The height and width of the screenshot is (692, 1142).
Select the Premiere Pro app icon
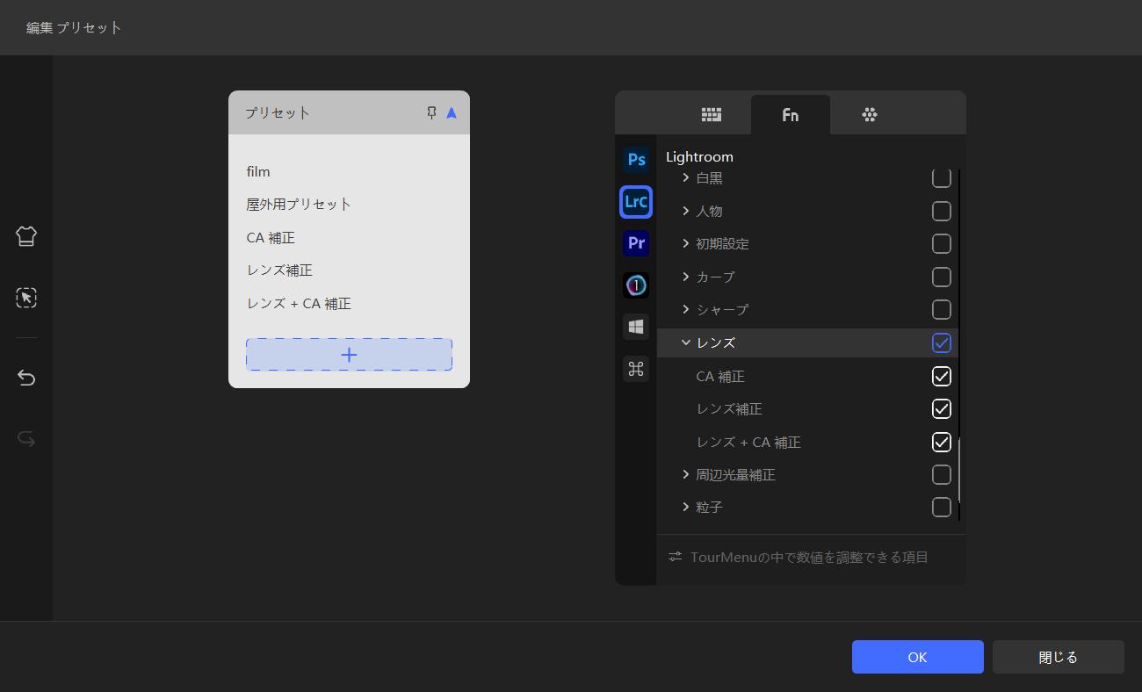tap(636, 243)
